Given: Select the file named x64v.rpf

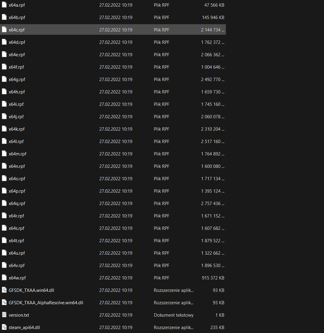Looking at the screenshot, I should 17,266.
